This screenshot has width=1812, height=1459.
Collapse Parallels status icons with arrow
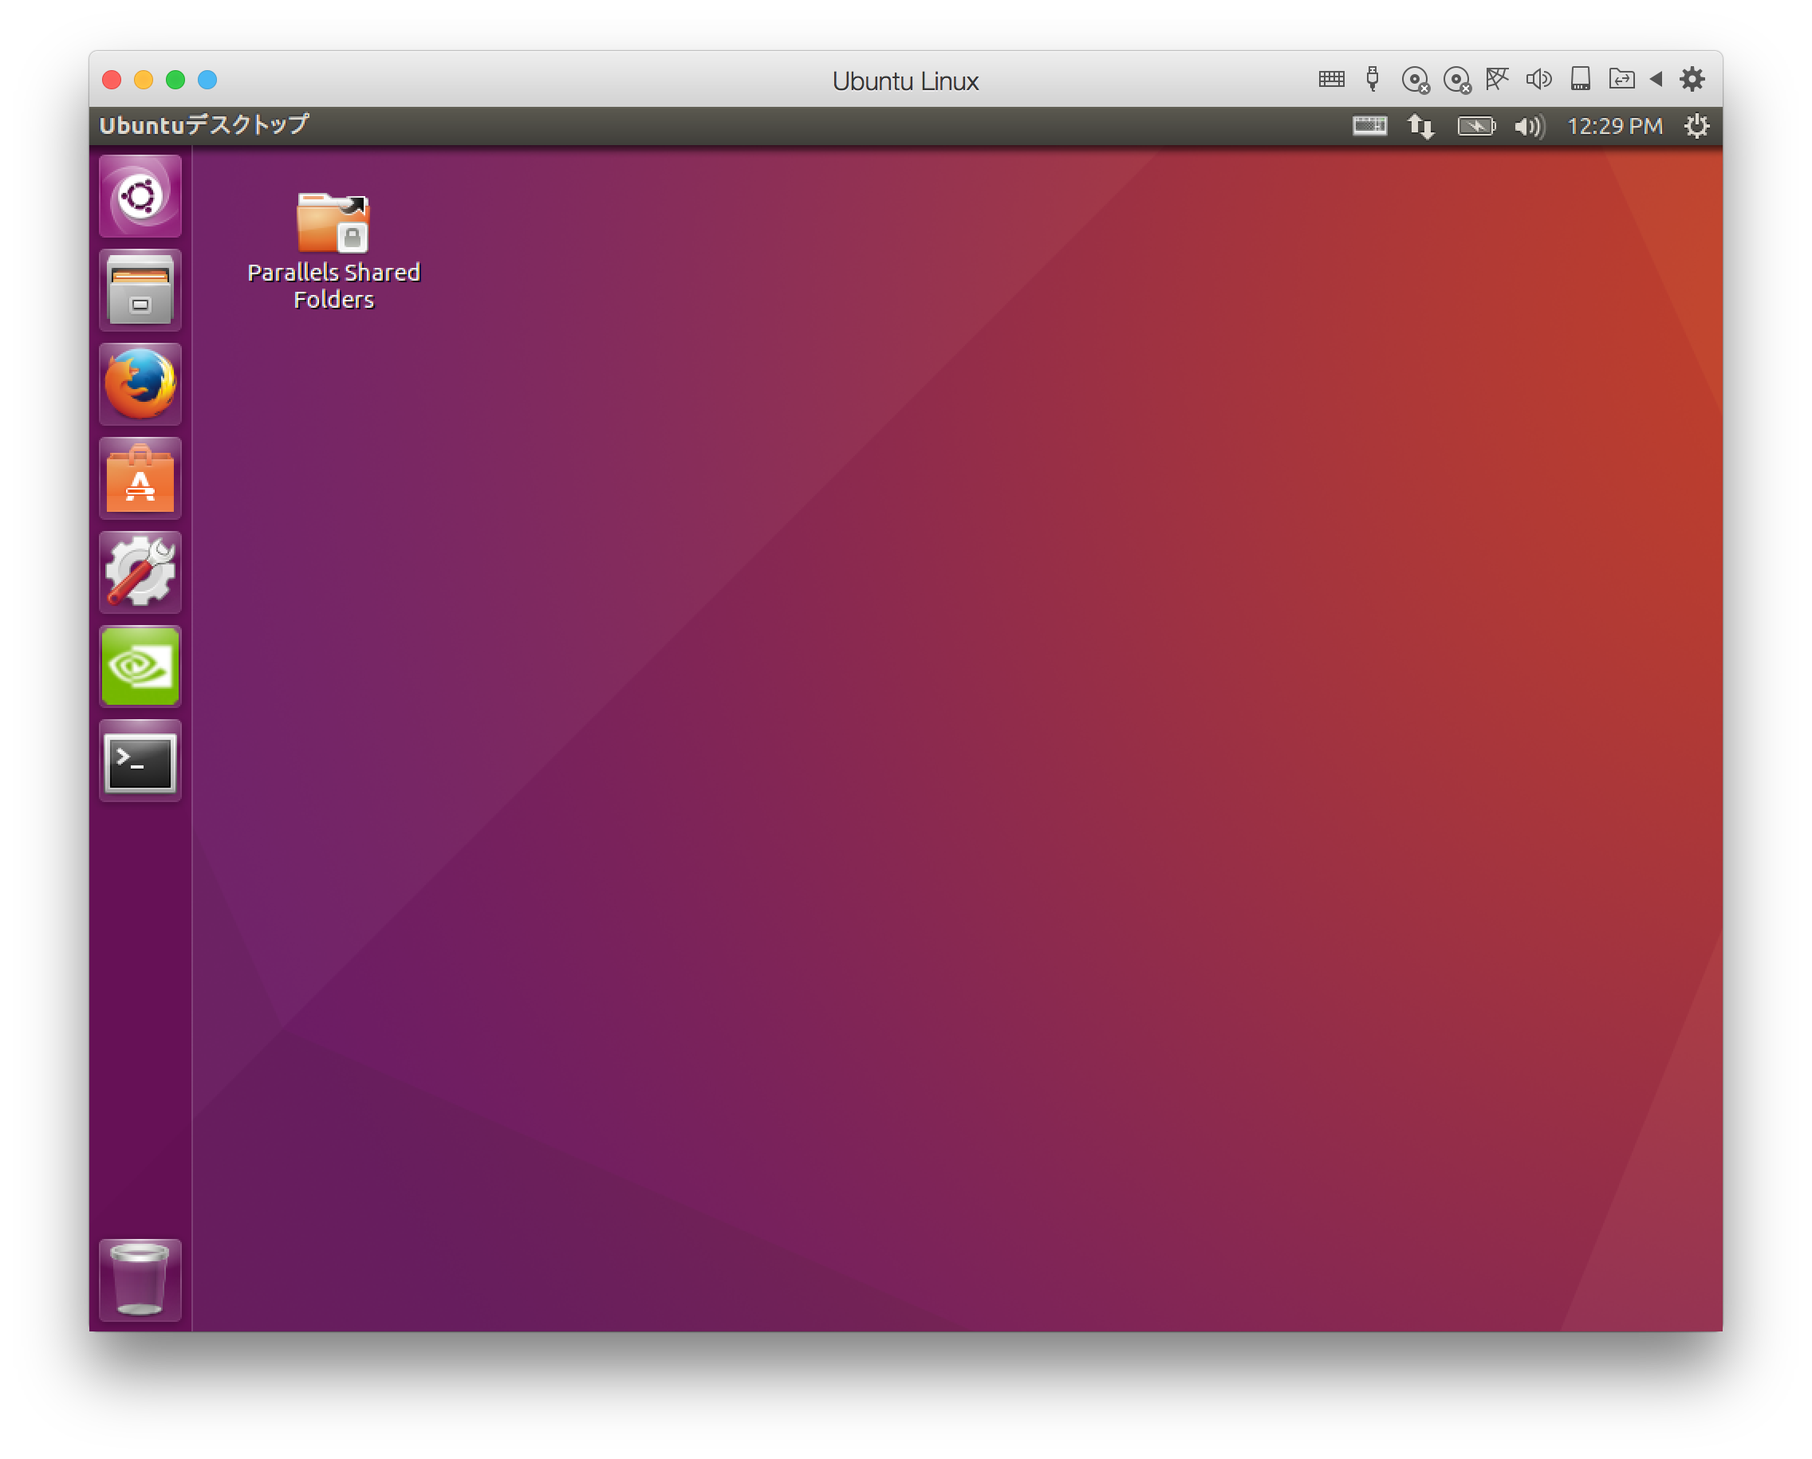pyautogui.click(x=1656, y=79)
